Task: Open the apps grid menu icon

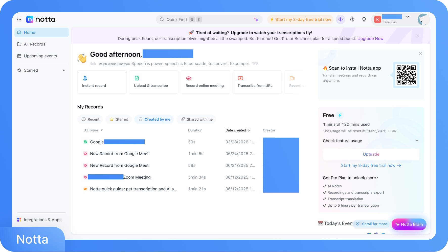Action: pos(19,19)
